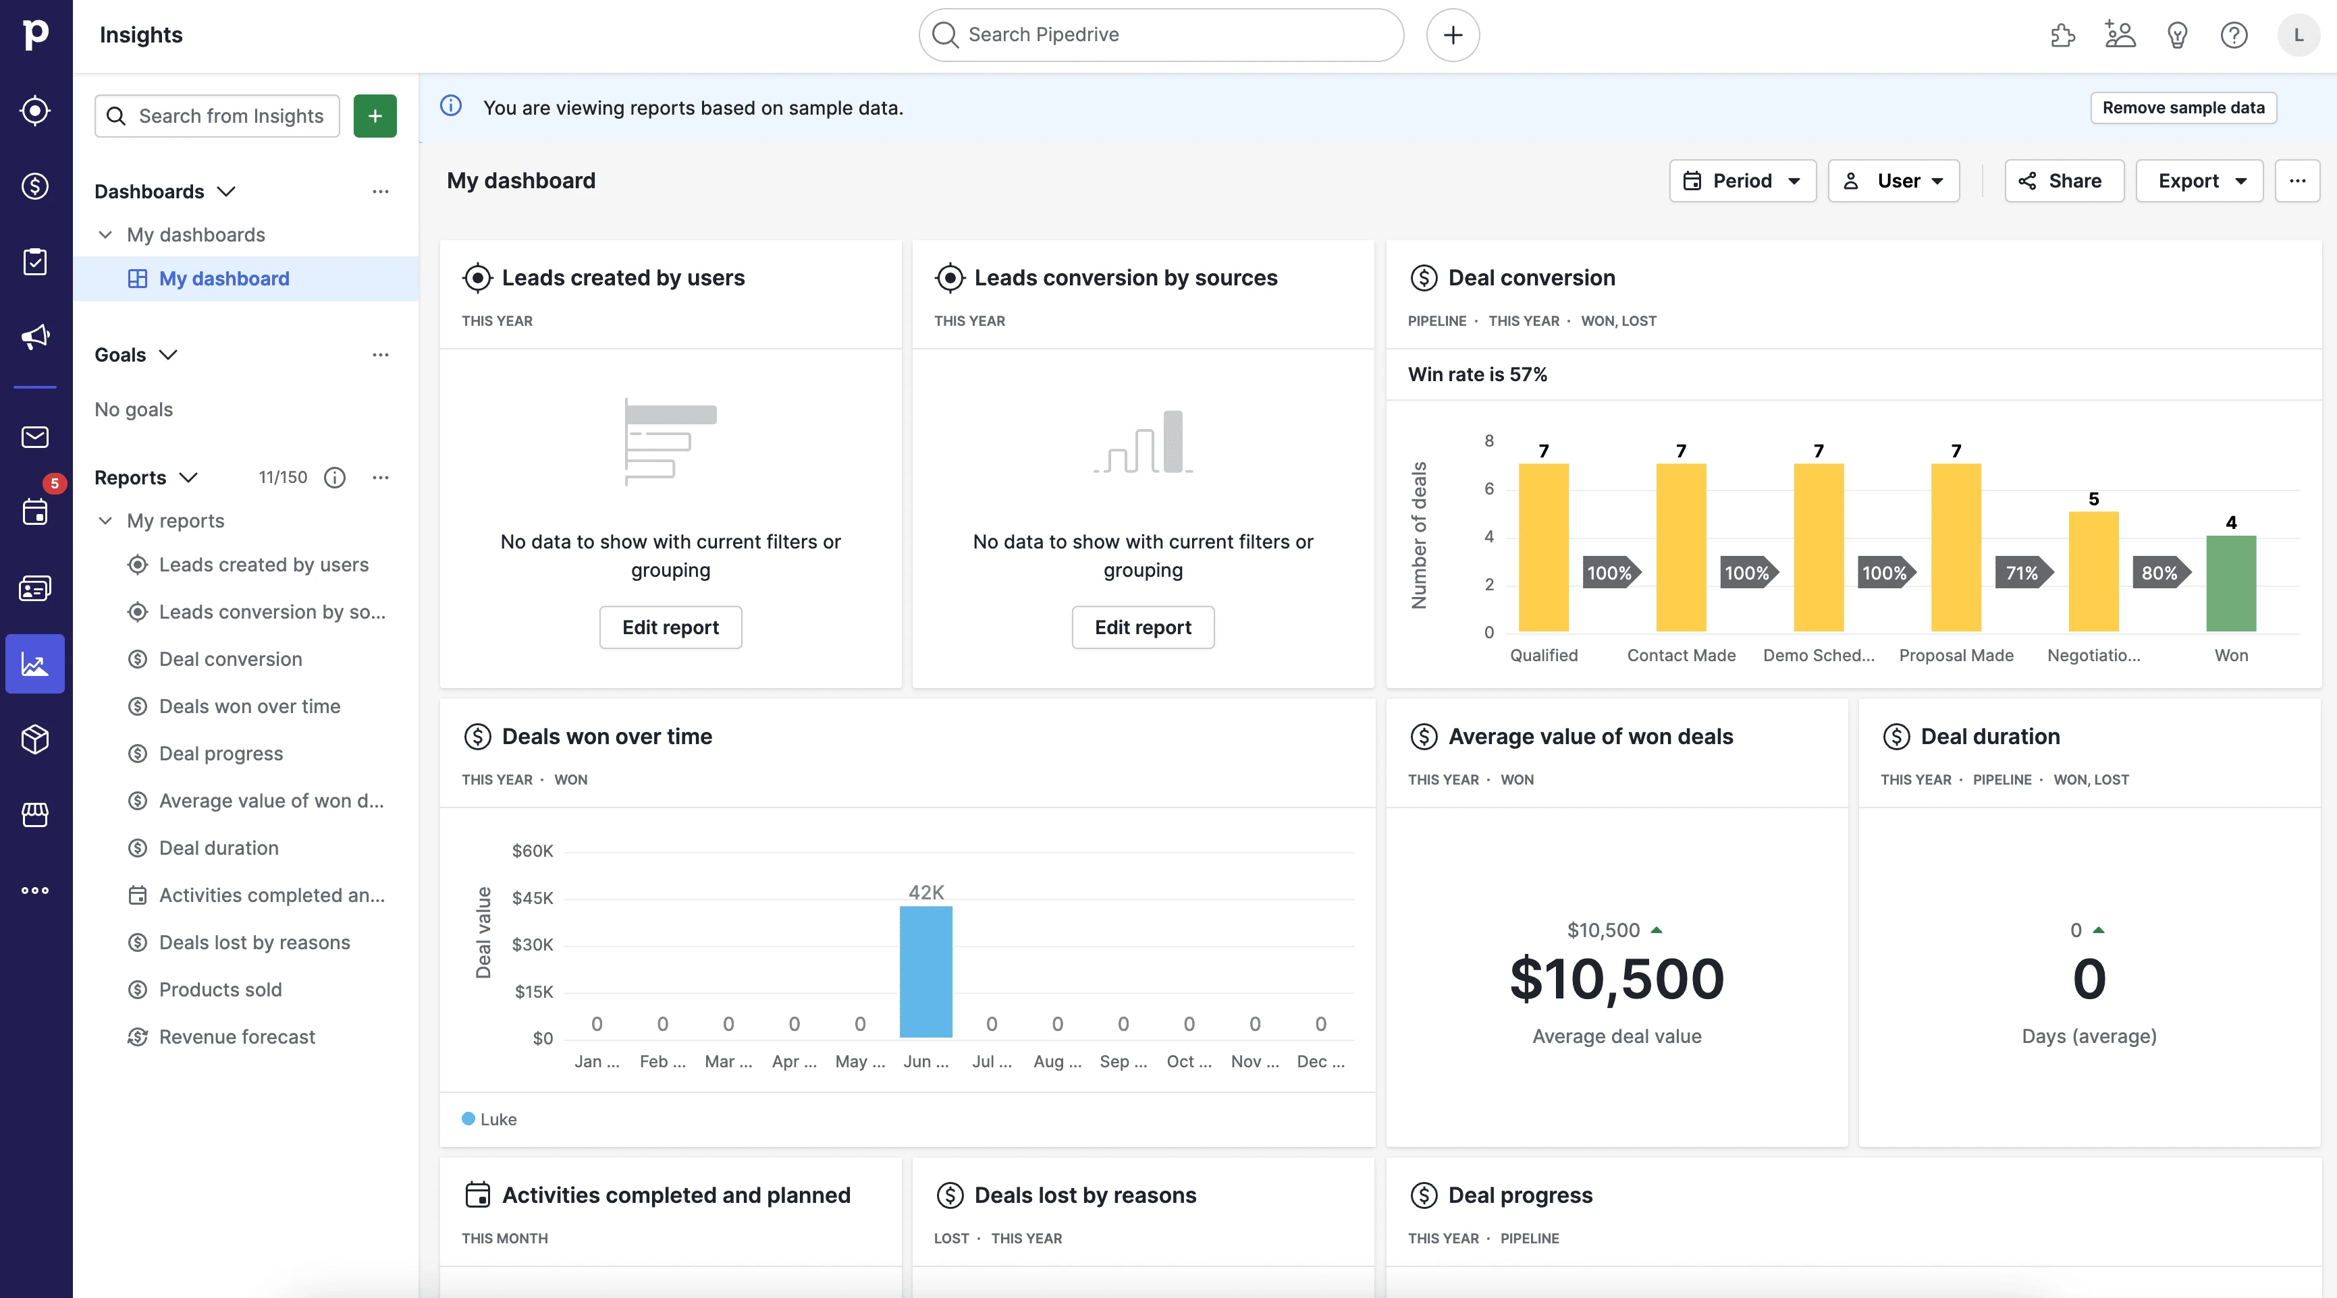Open the User filter dropdown
Viewport: 2337px width, 1298px height.
1893,180
